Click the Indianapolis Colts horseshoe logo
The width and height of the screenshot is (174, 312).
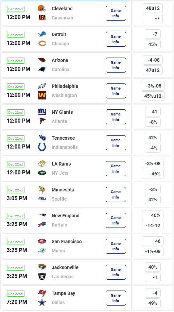[42, 147]
